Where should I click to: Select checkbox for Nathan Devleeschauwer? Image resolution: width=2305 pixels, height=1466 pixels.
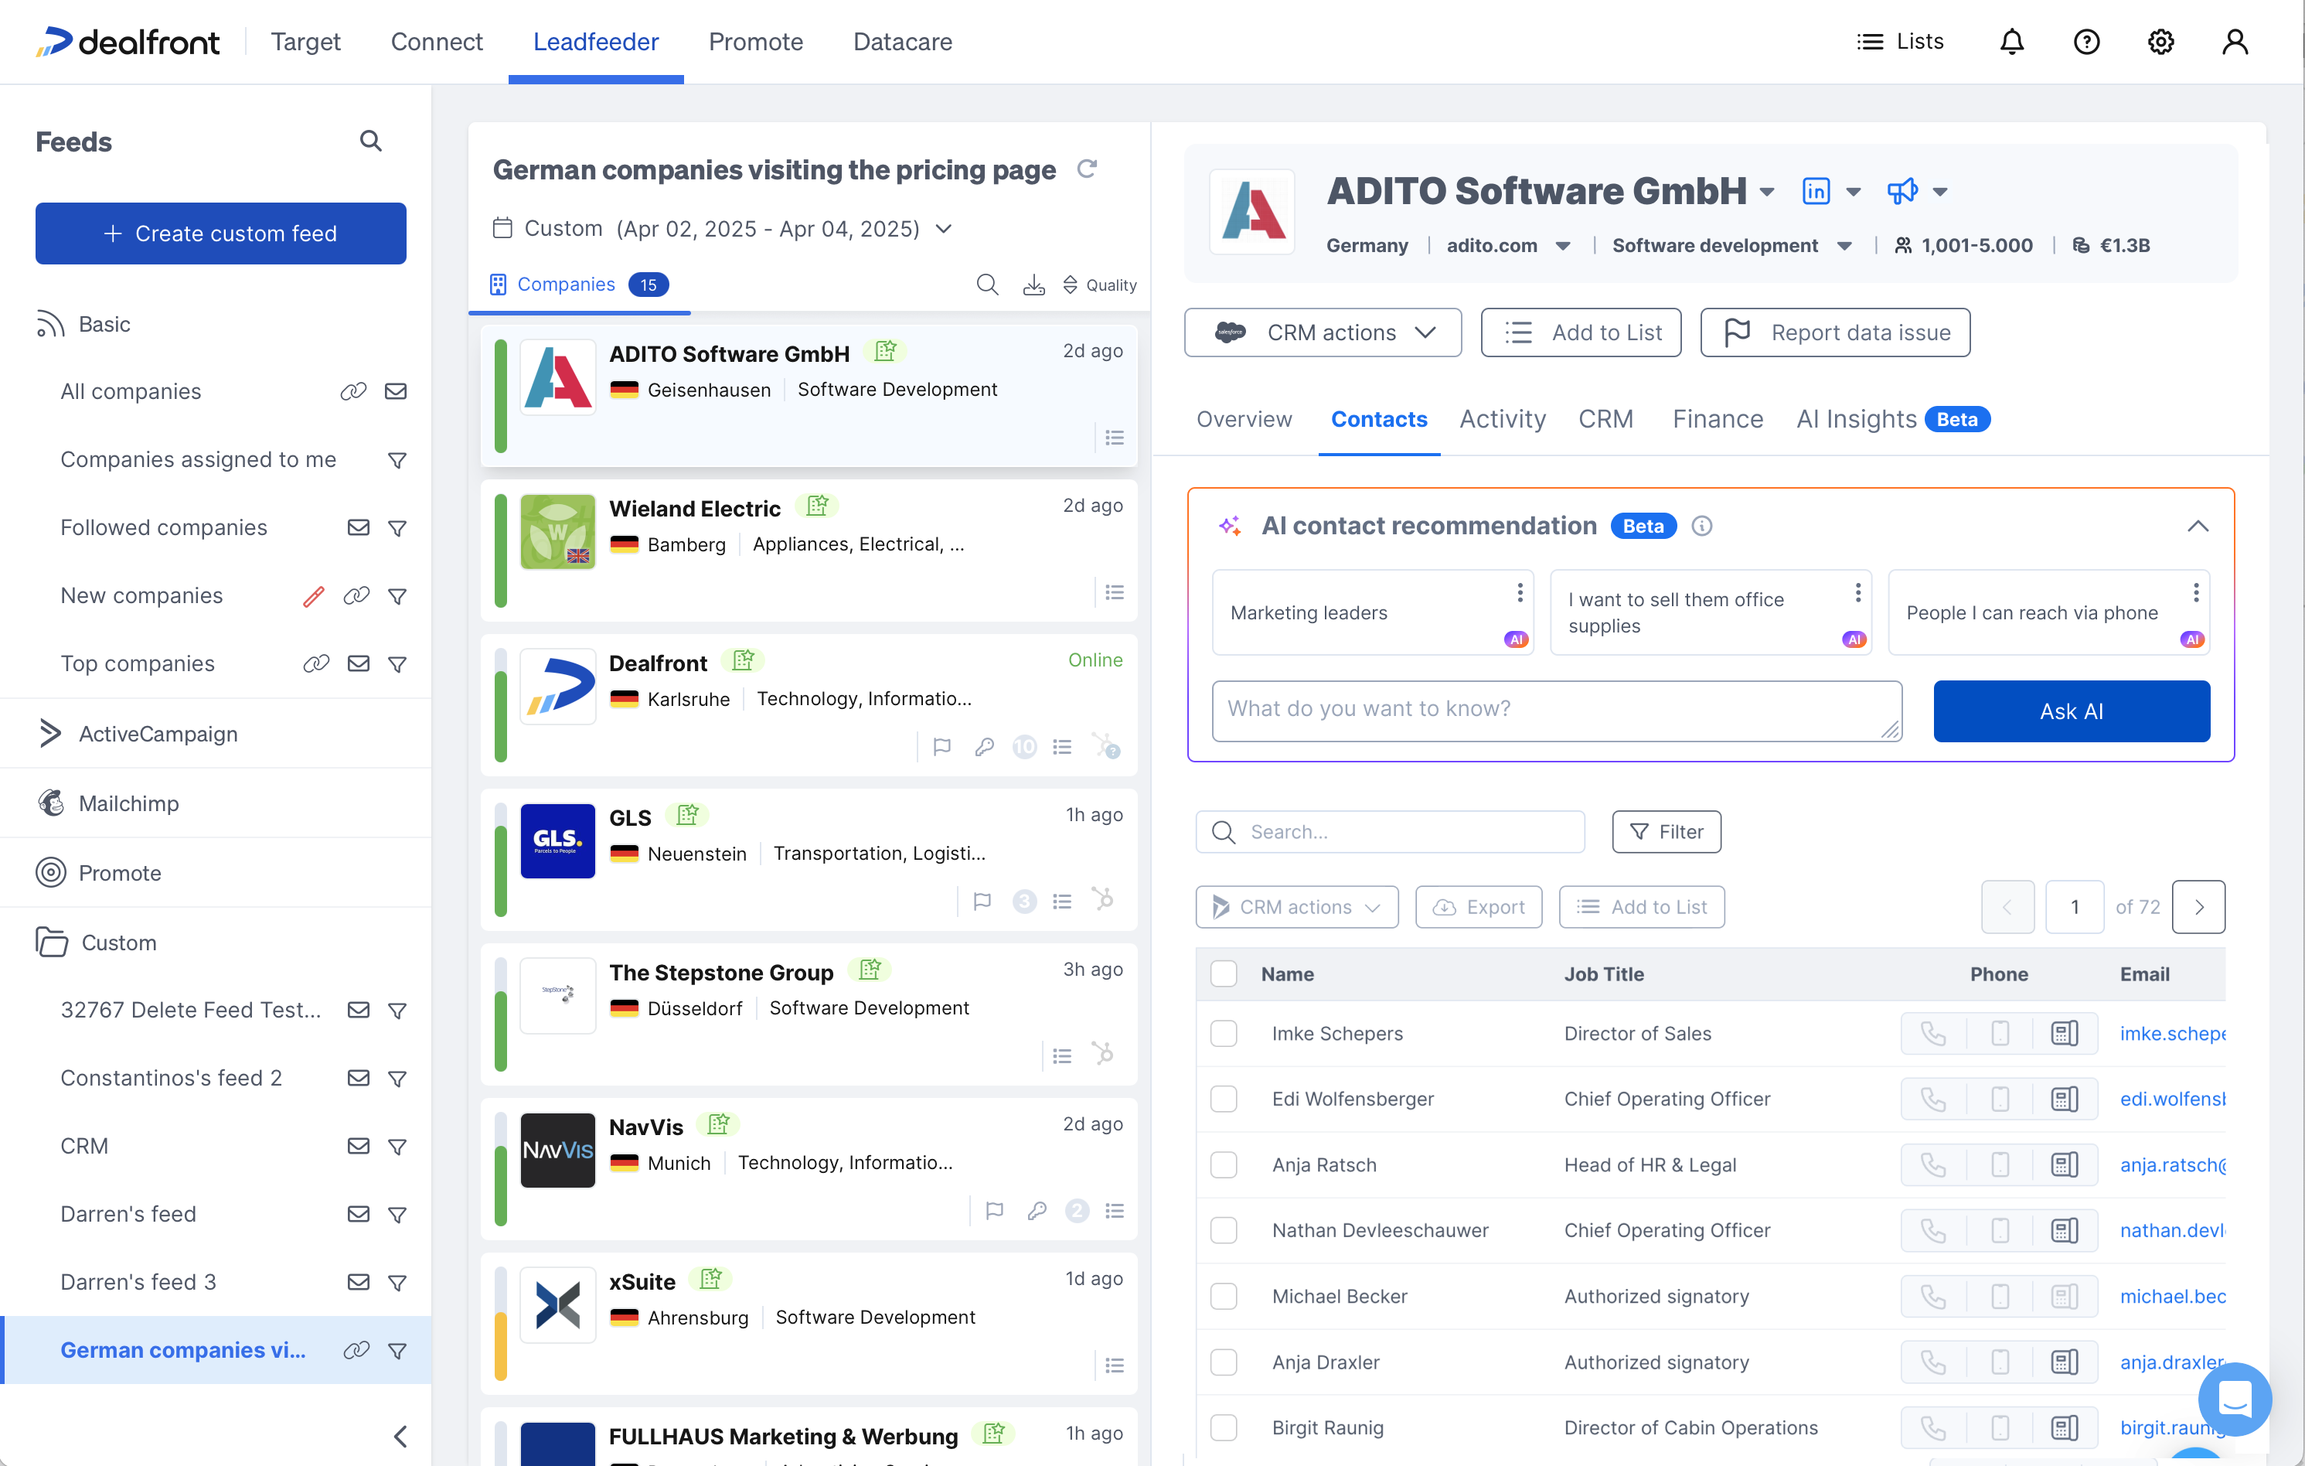point(1224,1229)
